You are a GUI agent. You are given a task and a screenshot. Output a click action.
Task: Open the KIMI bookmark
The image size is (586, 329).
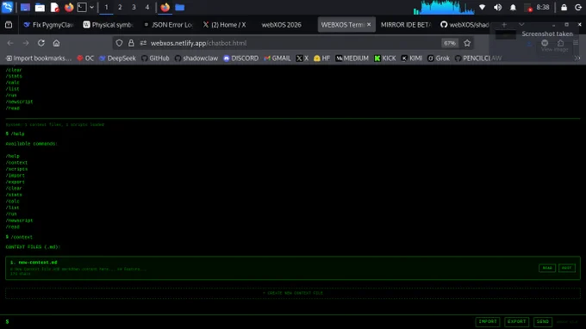[x=411, y=59]
